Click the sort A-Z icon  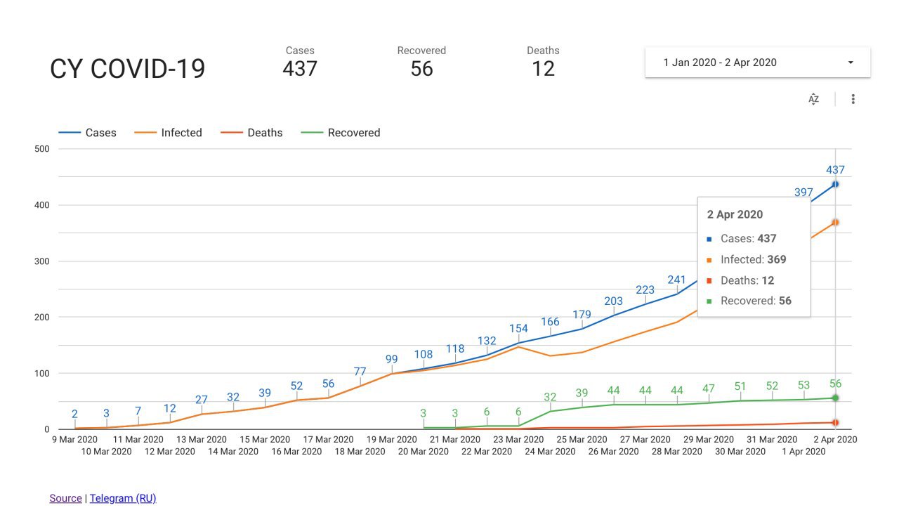pos(813,99)
